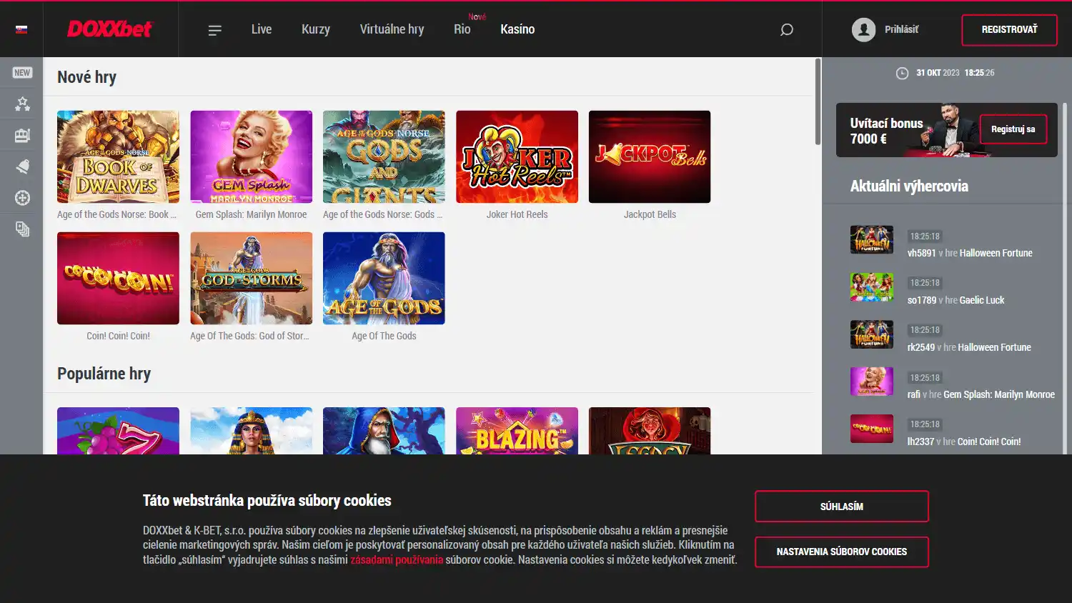Click Halloween Fortune in rk2549 row
This screenshot has height=603, width=1072.
pos(994,347)
